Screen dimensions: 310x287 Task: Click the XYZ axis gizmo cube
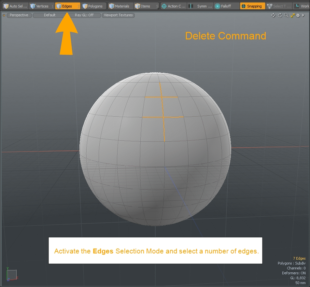(x=11, y=274)
